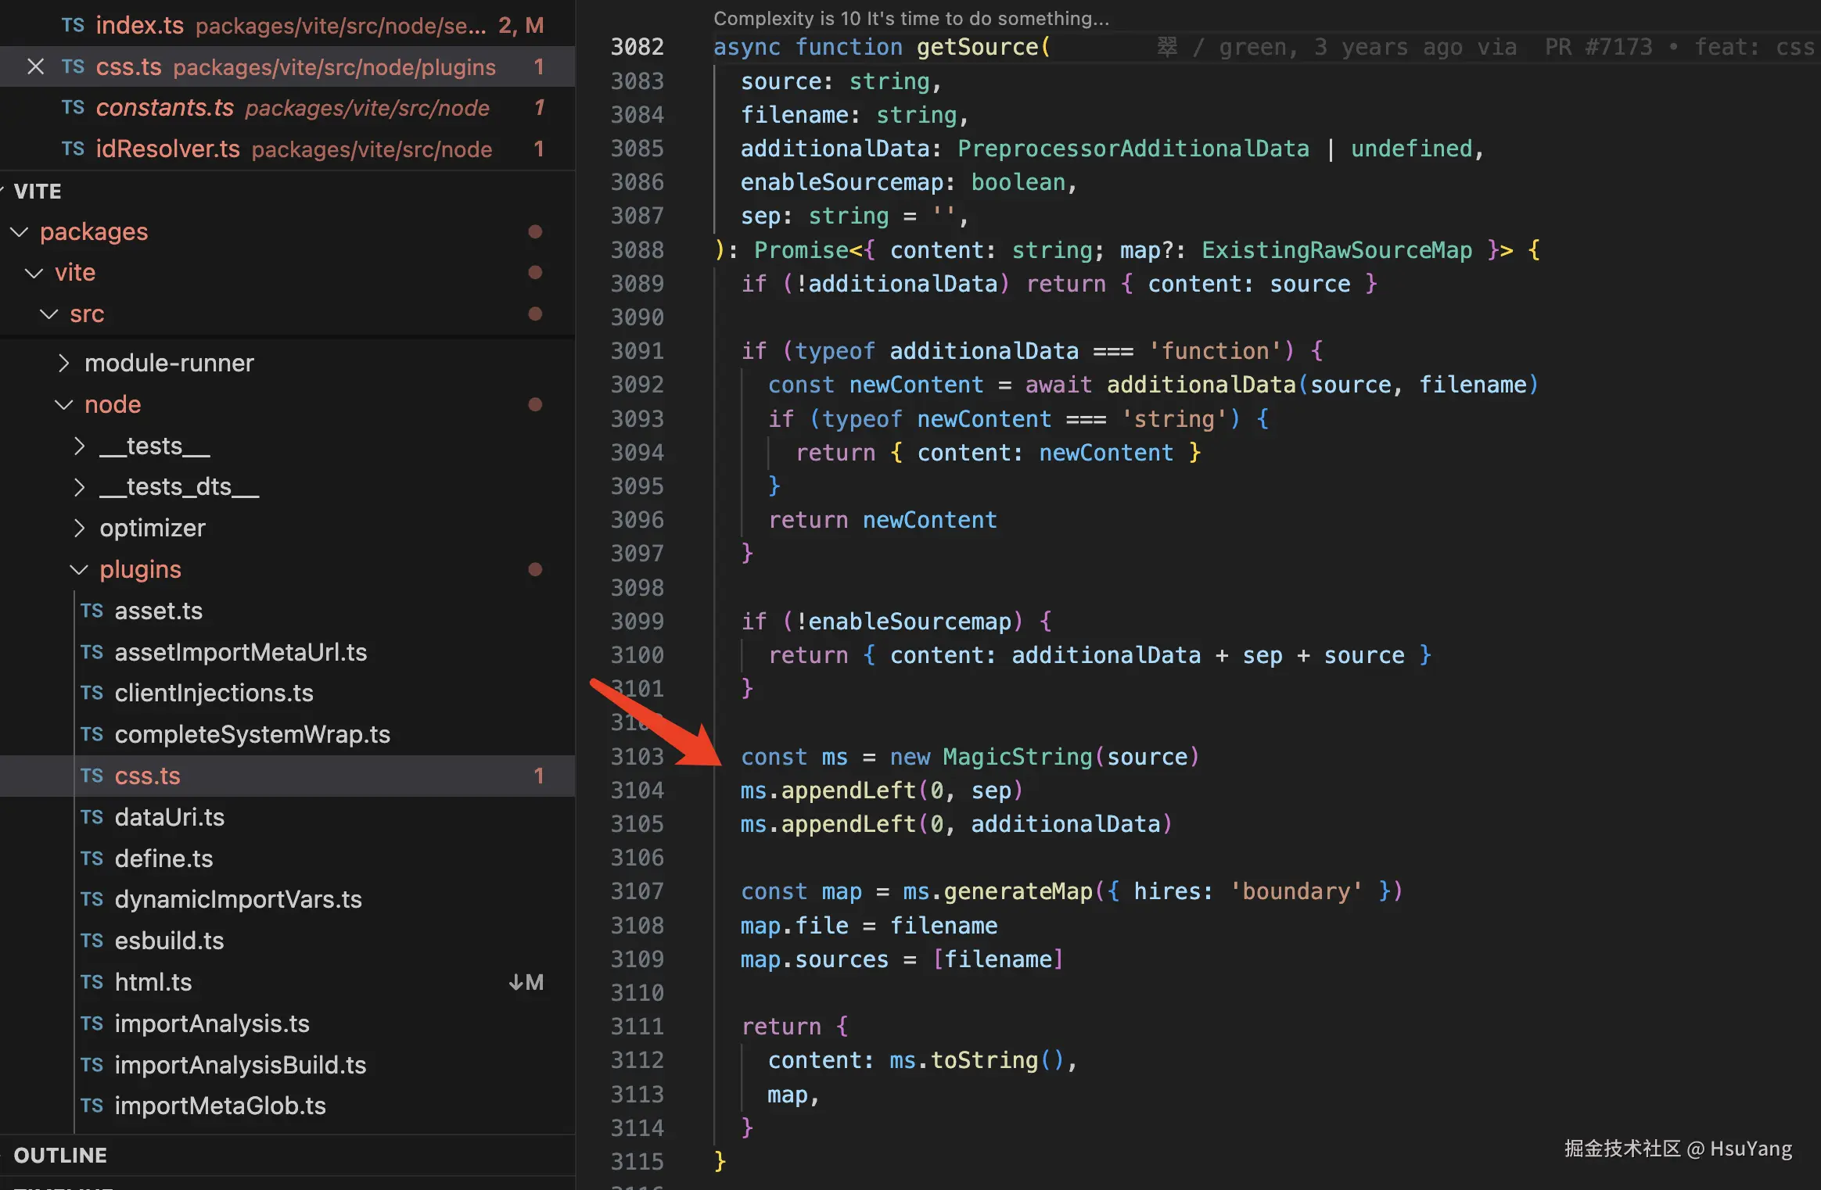Open index.ts in open editors list
The width and height of the screenshot is (1821, 1190).
(139, 25)
